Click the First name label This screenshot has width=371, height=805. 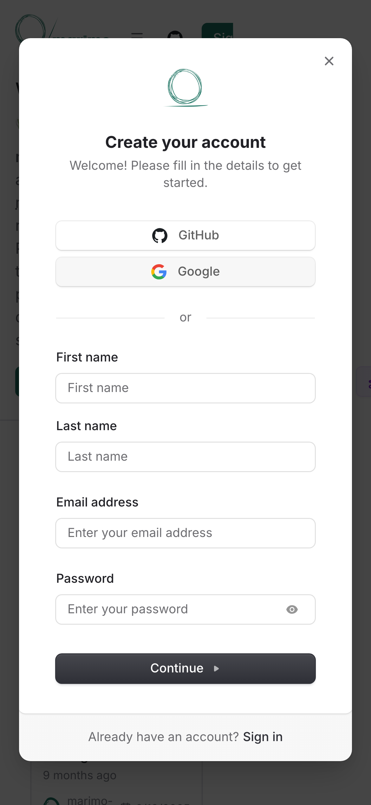[87, 357]
